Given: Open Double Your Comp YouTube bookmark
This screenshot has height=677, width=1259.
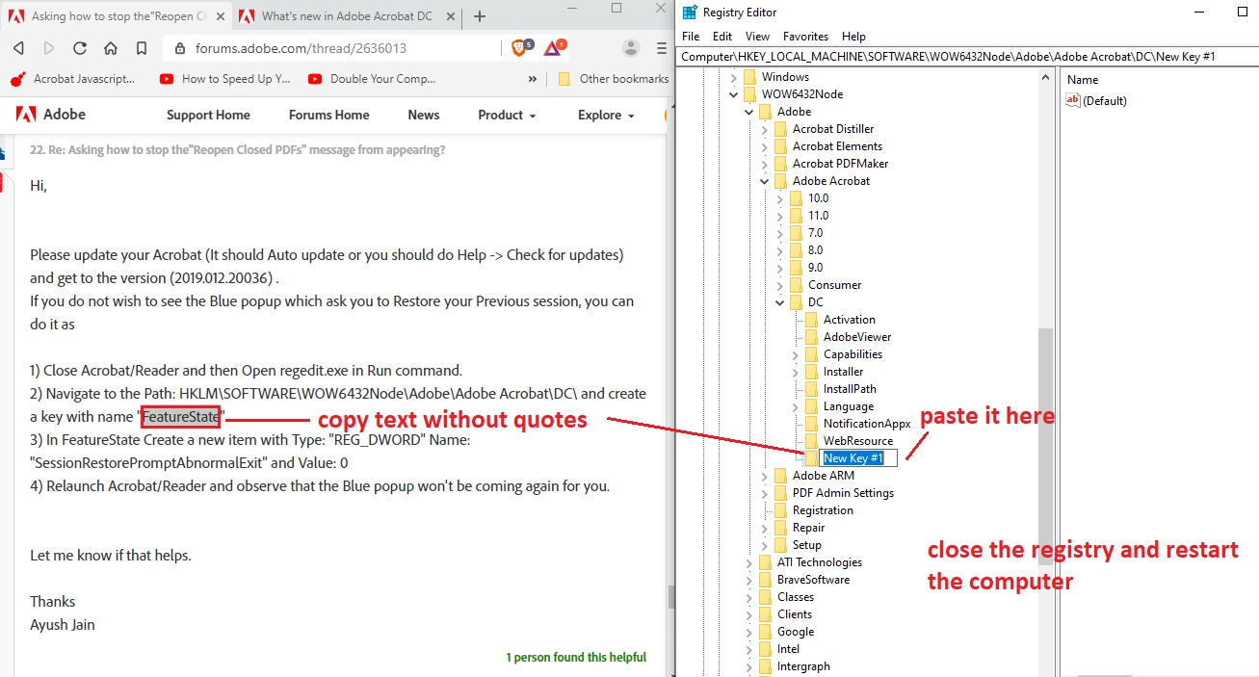Looking at the screenshot, I should [372, 79].
